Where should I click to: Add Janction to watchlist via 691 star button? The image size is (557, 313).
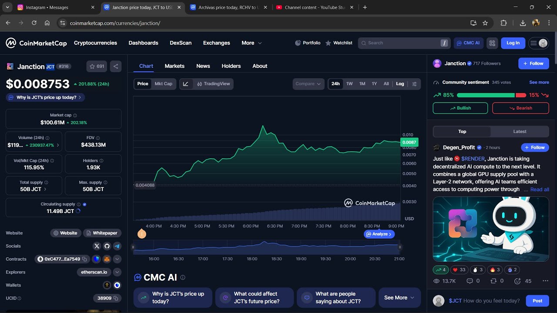[x=97, y=67]
